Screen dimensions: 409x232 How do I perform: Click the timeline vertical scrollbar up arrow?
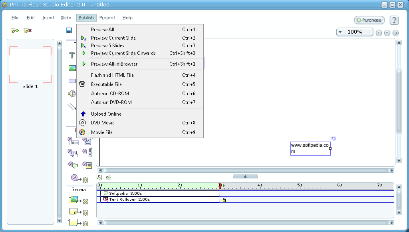pyautogui.click(x=399, y=187)
